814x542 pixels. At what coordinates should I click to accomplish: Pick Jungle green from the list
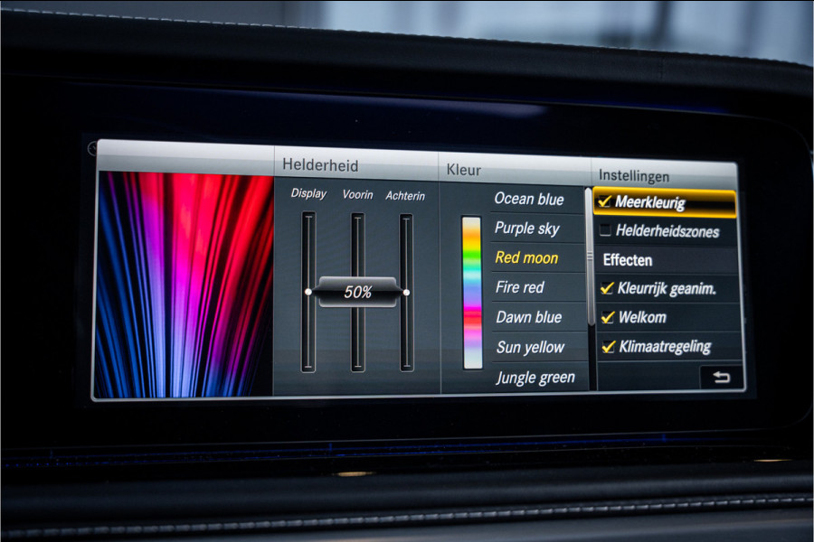point(535,378)
